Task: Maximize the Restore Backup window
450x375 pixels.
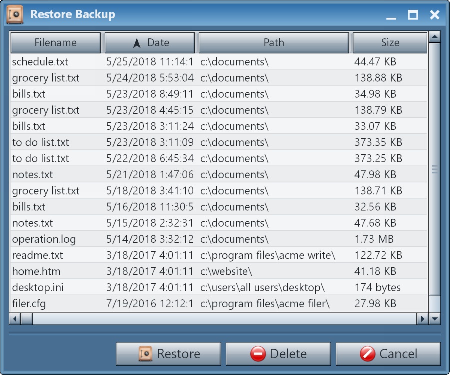Action: (x=413, y=15)
